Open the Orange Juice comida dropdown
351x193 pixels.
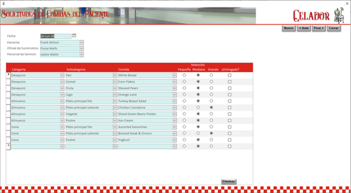pyautogui.click(x=174, y=95)
